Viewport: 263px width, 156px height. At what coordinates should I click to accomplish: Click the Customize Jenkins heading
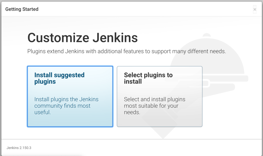[82, 38]
